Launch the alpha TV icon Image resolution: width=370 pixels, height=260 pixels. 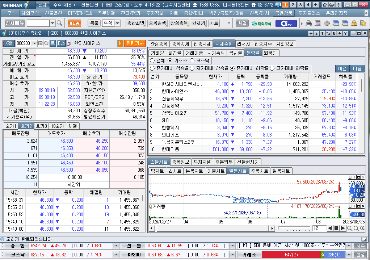click(286, 24)
